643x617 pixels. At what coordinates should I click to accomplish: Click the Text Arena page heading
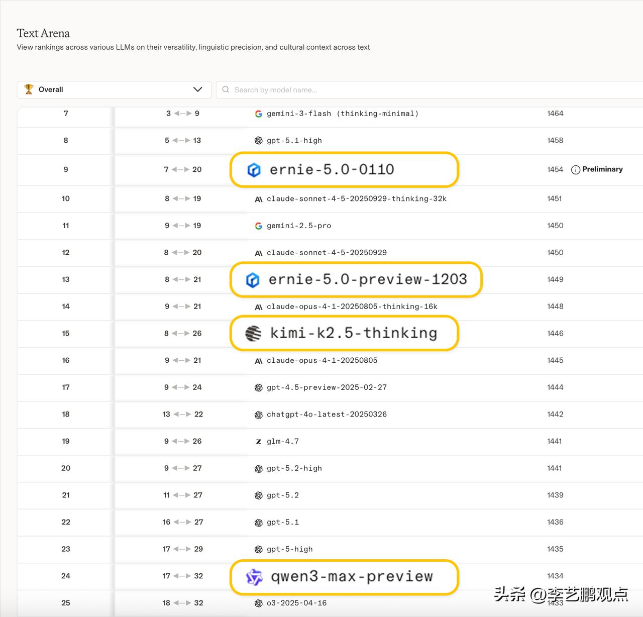tap(43, 34)
